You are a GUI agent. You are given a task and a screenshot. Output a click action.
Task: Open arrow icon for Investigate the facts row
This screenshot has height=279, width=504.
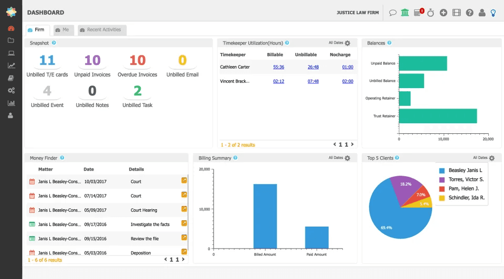coord(184,223)
